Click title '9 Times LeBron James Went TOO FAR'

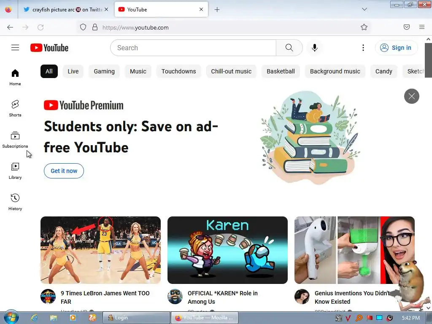pyautogui.click(x=105, y=297)
